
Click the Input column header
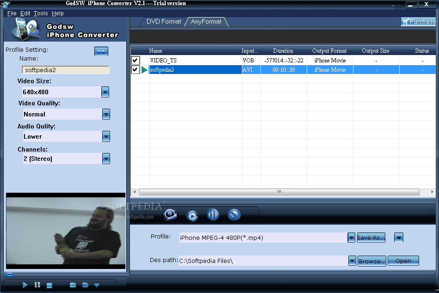click(x=250, y=51)
